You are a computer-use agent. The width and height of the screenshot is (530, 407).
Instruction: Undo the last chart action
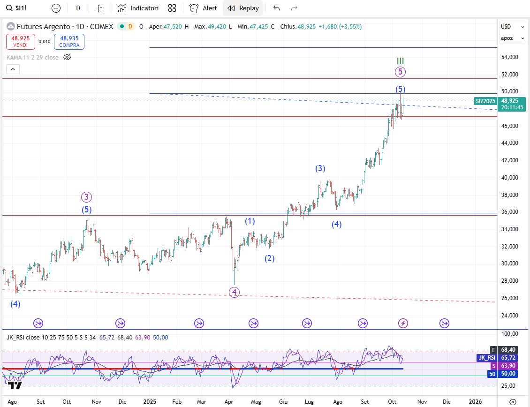click(x=276, y=8)
